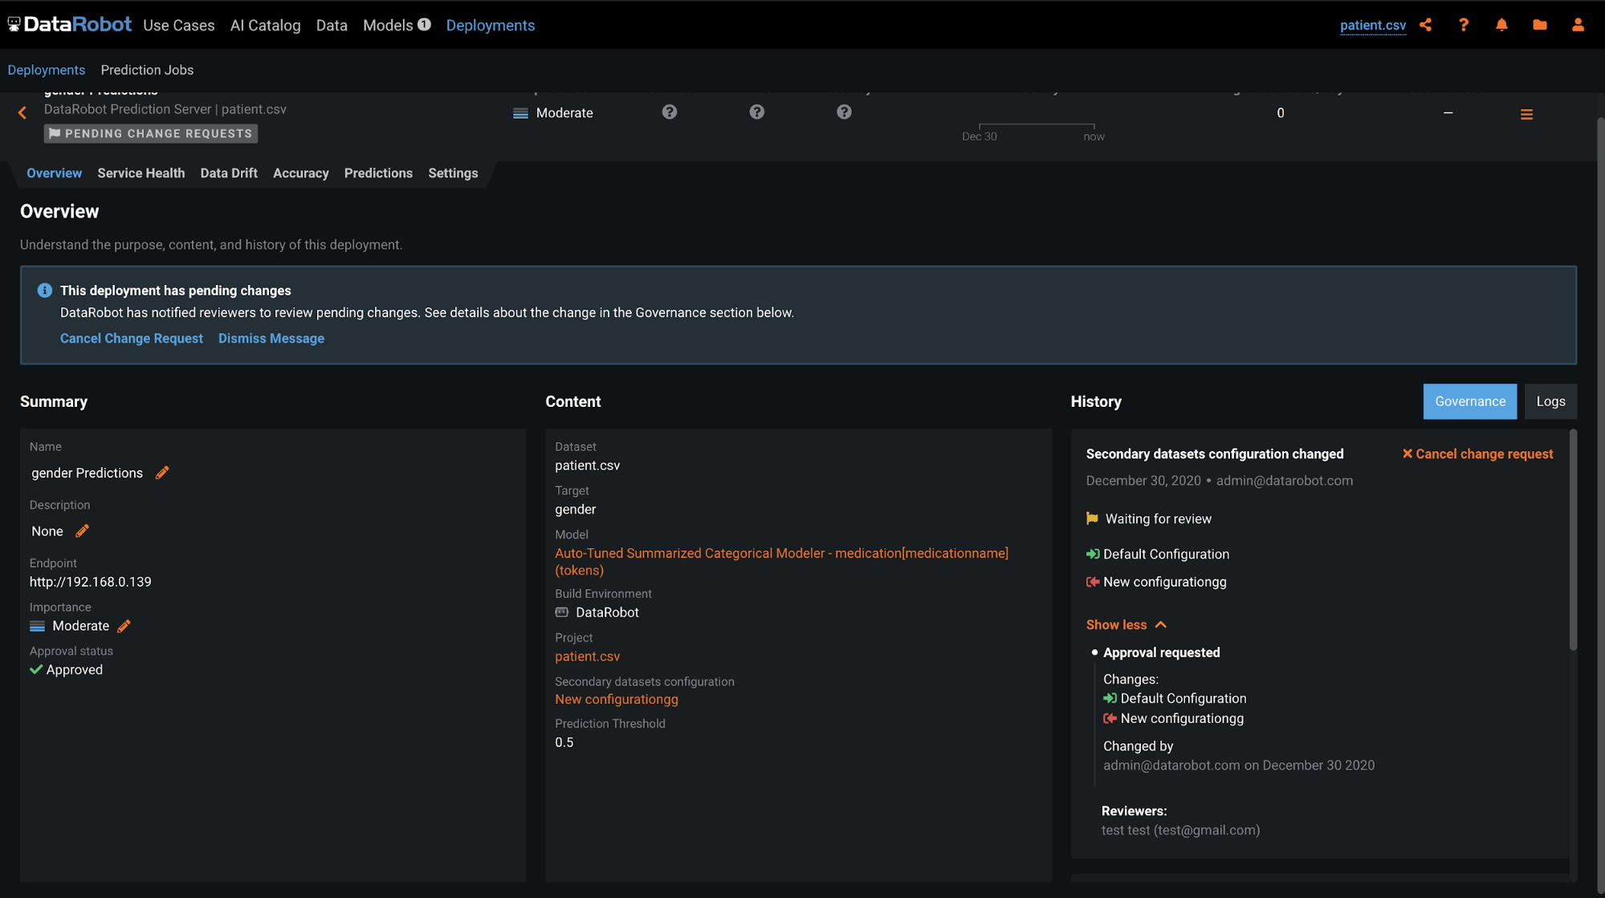The image size is (1605, 898).
Task: Edit the deployment name with the pencil icon
Action: pyautogui.click(x=162, y=473)
